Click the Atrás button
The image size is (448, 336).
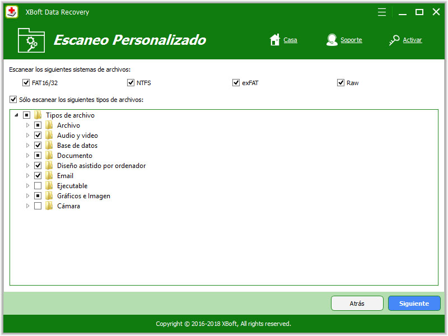tap(357, 304)
